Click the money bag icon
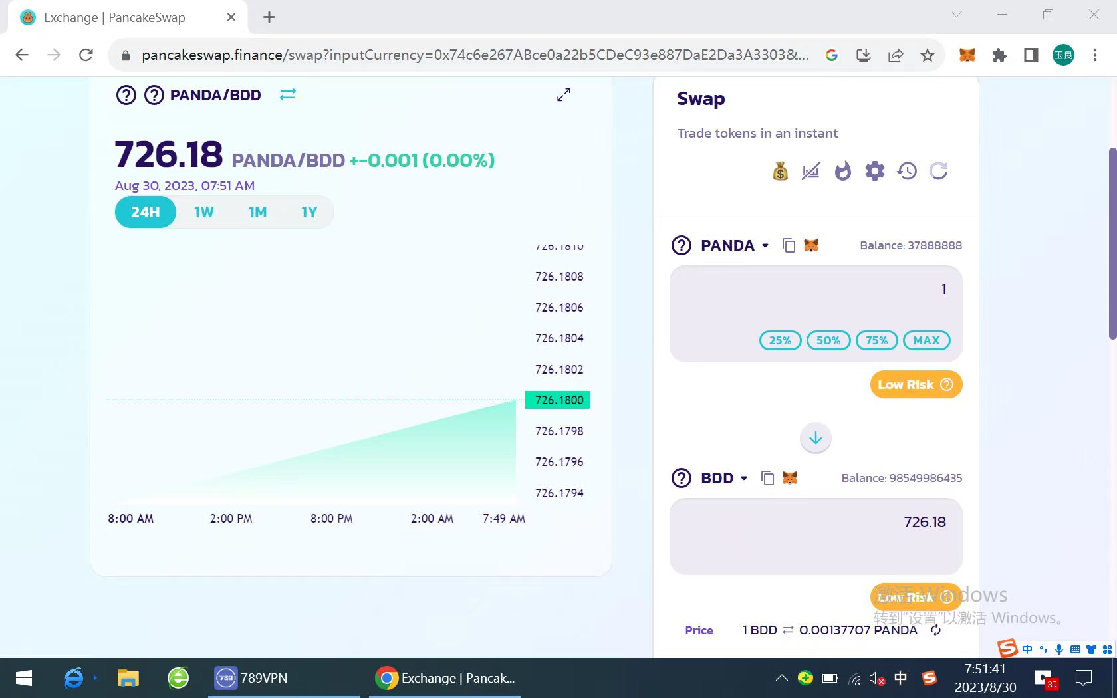The width and height of the screenshot is (1117, 698). [780, 172]
